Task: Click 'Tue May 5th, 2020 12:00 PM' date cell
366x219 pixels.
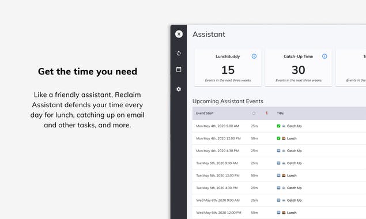Action: [218, 176]
